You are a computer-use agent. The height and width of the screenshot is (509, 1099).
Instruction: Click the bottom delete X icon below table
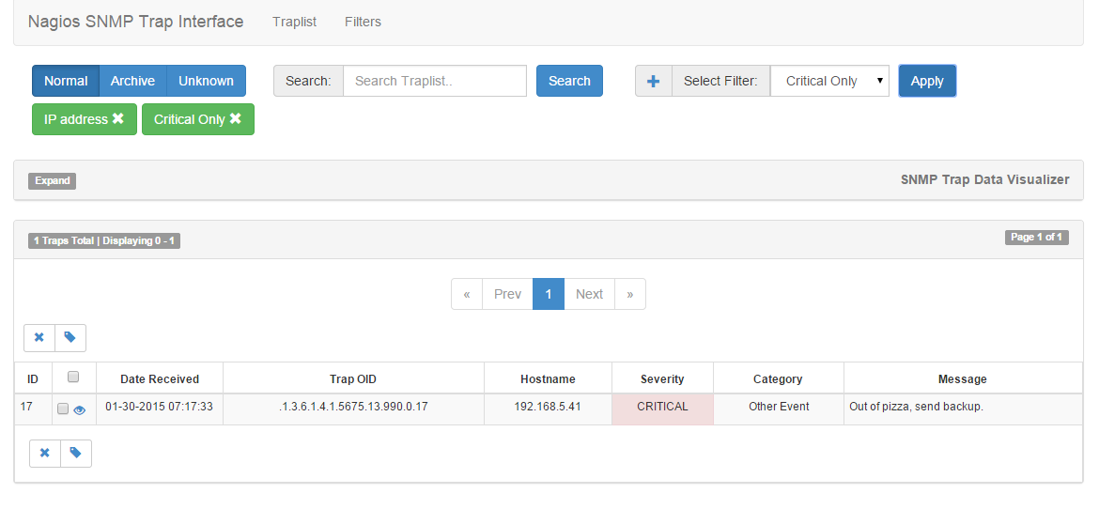[44, 454]
